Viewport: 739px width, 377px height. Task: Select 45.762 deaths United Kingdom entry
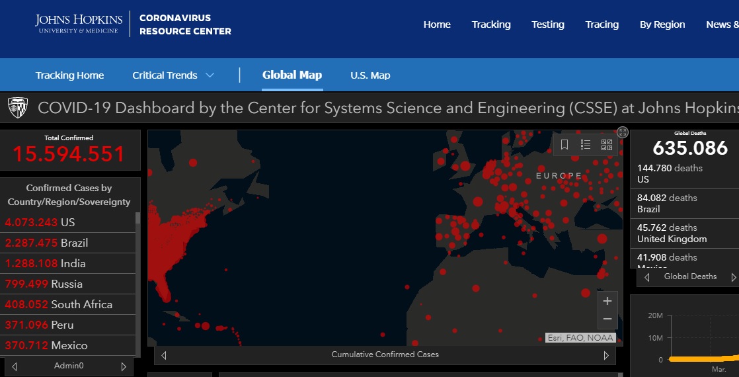point(684,233)
